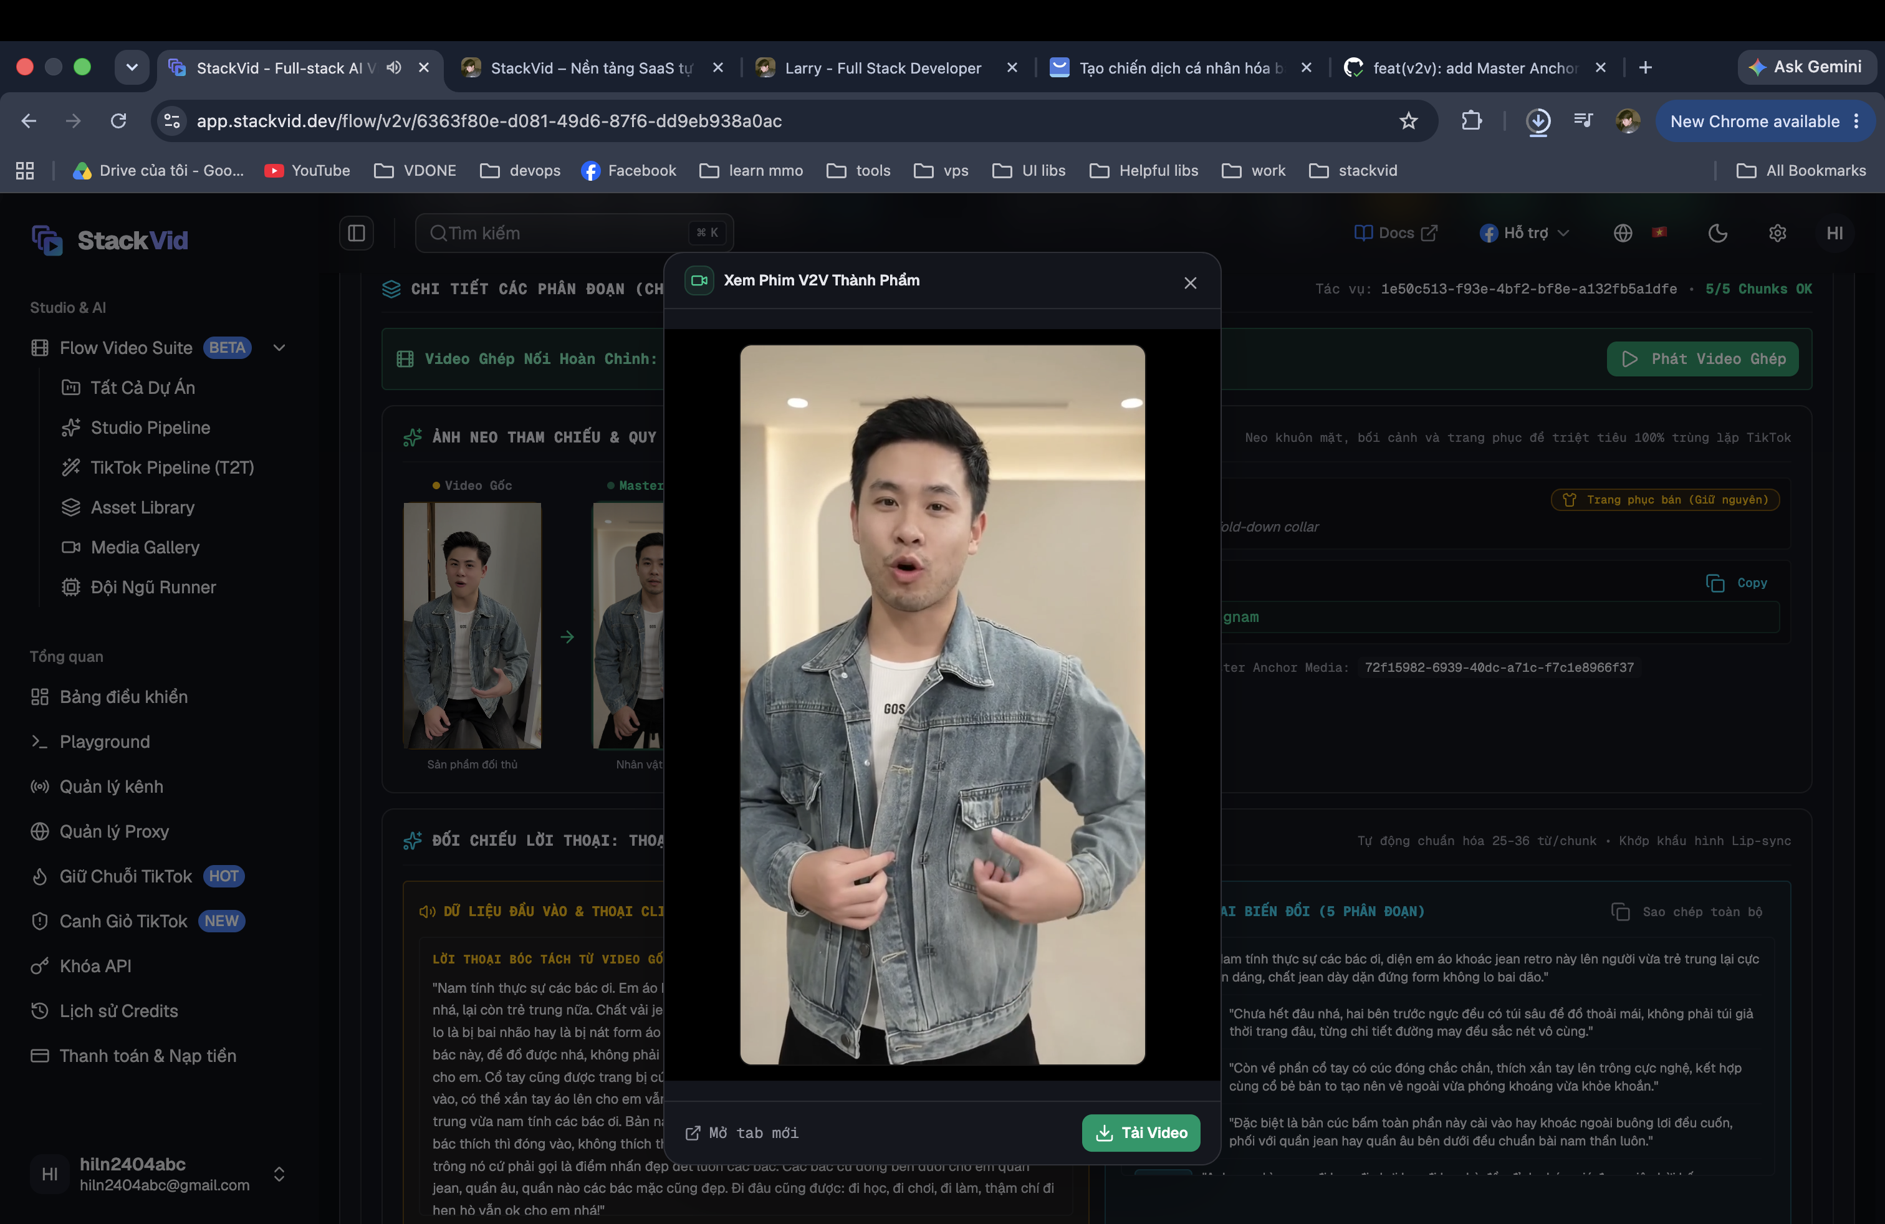
Task: Close the Xem Phim V2V dialog
Action: [1189, 283]
